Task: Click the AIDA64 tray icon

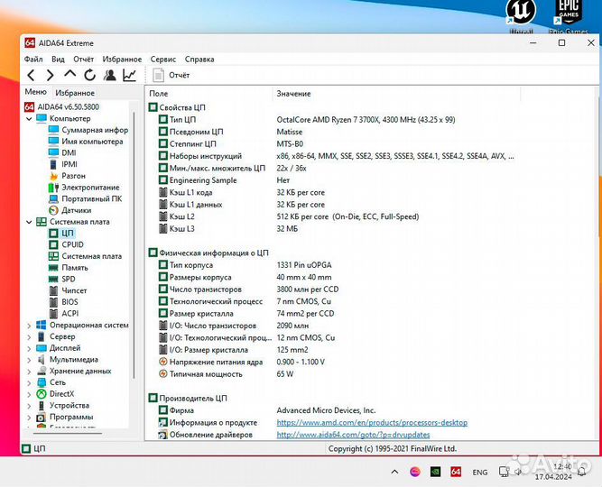Action: (x=456, y=472)
